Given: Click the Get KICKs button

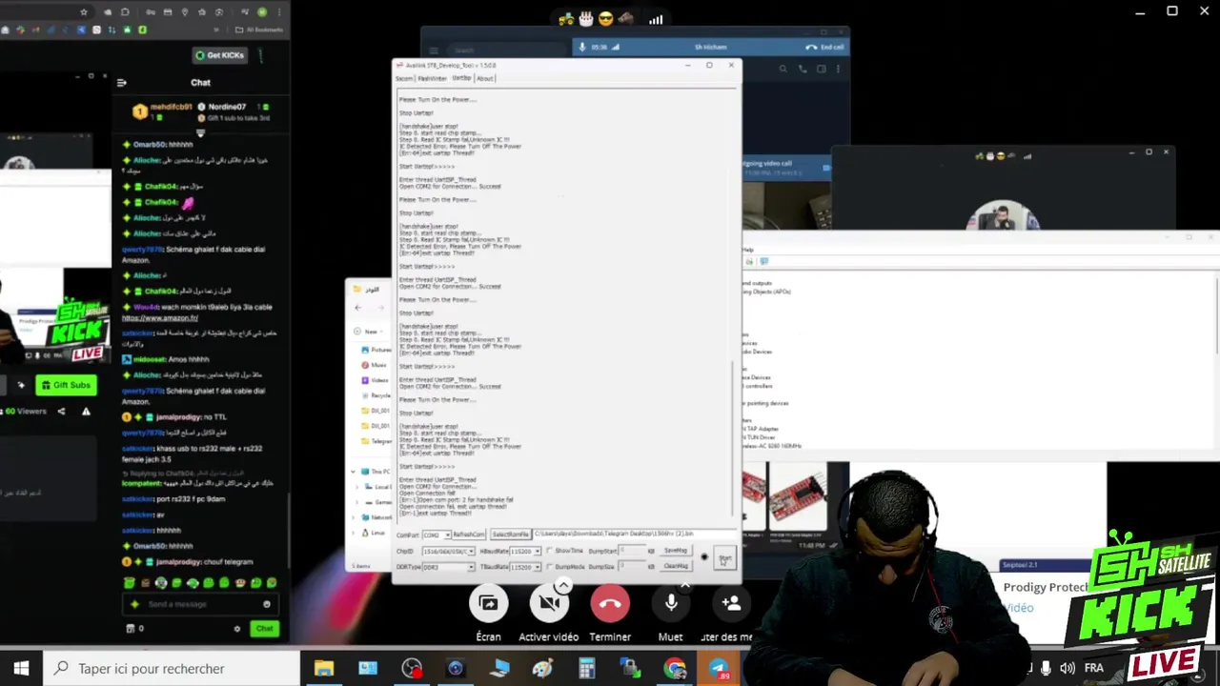Looking at the screenshot, I should [219, 55].
